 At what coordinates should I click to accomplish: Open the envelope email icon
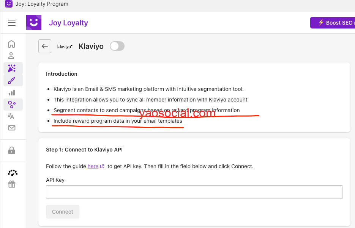click(12, 128)
